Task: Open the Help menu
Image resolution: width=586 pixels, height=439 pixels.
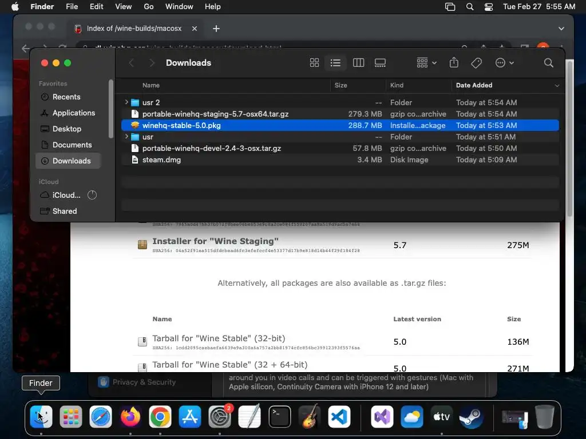Action: pos(213,6)
